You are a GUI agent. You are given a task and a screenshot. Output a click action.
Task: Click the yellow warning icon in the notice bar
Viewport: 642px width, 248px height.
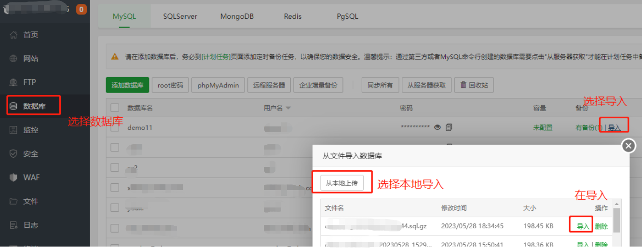click(x=115, y=56)
